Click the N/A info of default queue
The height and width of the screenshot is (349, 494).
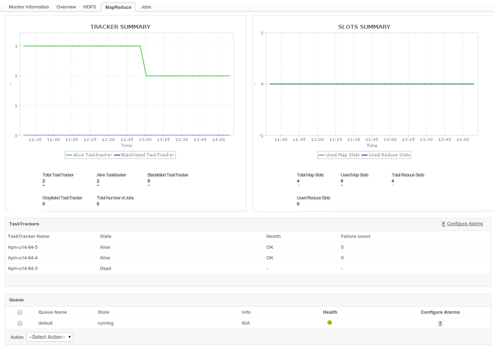click(x=246, y=323)
